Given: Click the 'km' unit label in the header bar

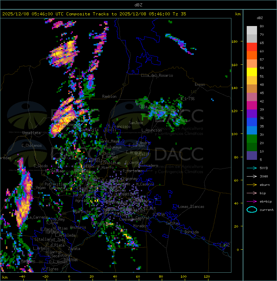Looking at the screenshot, I should [238, 14].
